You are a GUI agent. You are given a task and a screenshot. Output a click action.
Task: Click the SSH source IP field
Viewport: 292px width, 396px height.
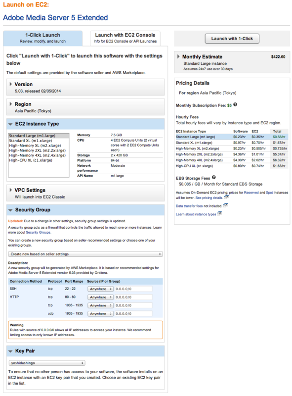point(133,289)
